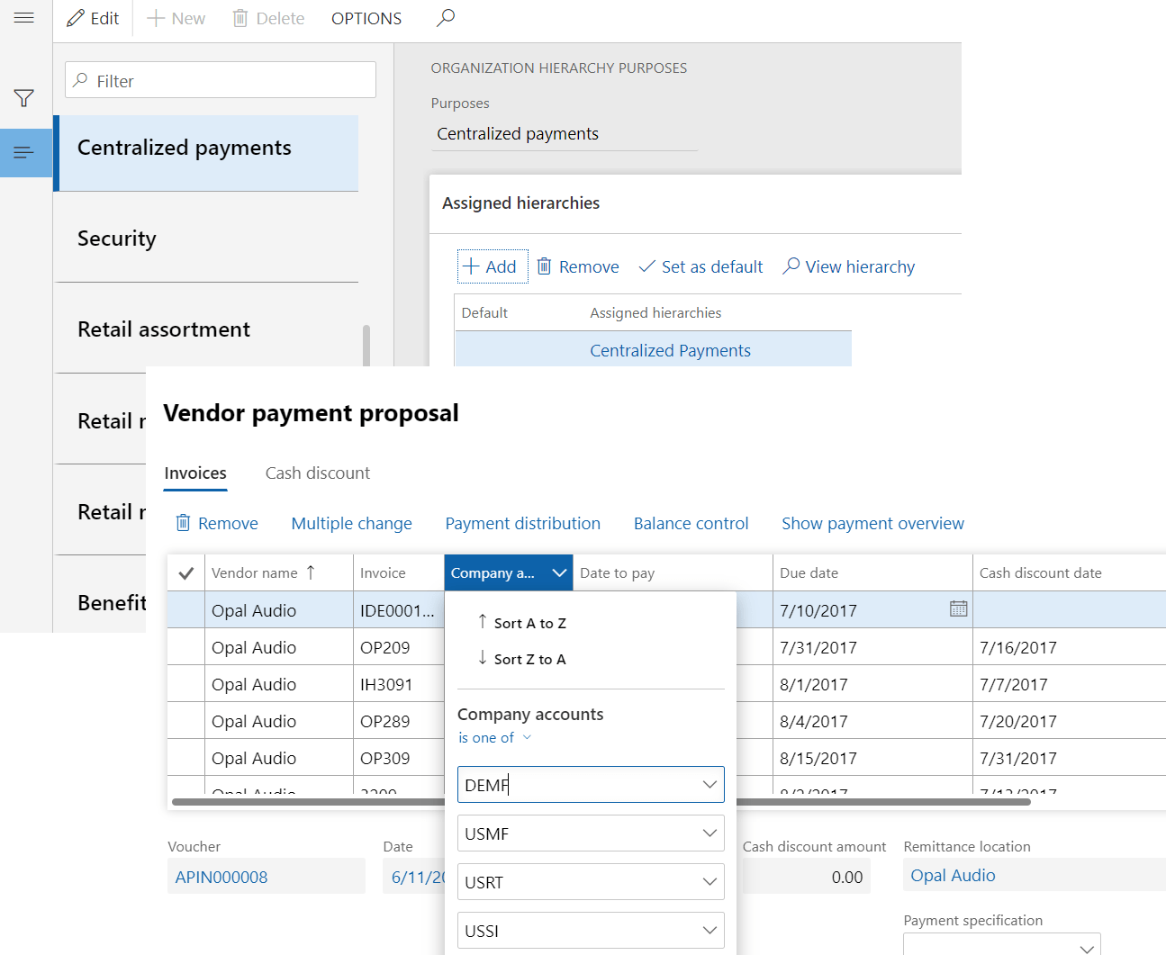Switch to the Cash discount tab
The image size is (1166, 955).
pyautogui.click(x=317, y=473)
